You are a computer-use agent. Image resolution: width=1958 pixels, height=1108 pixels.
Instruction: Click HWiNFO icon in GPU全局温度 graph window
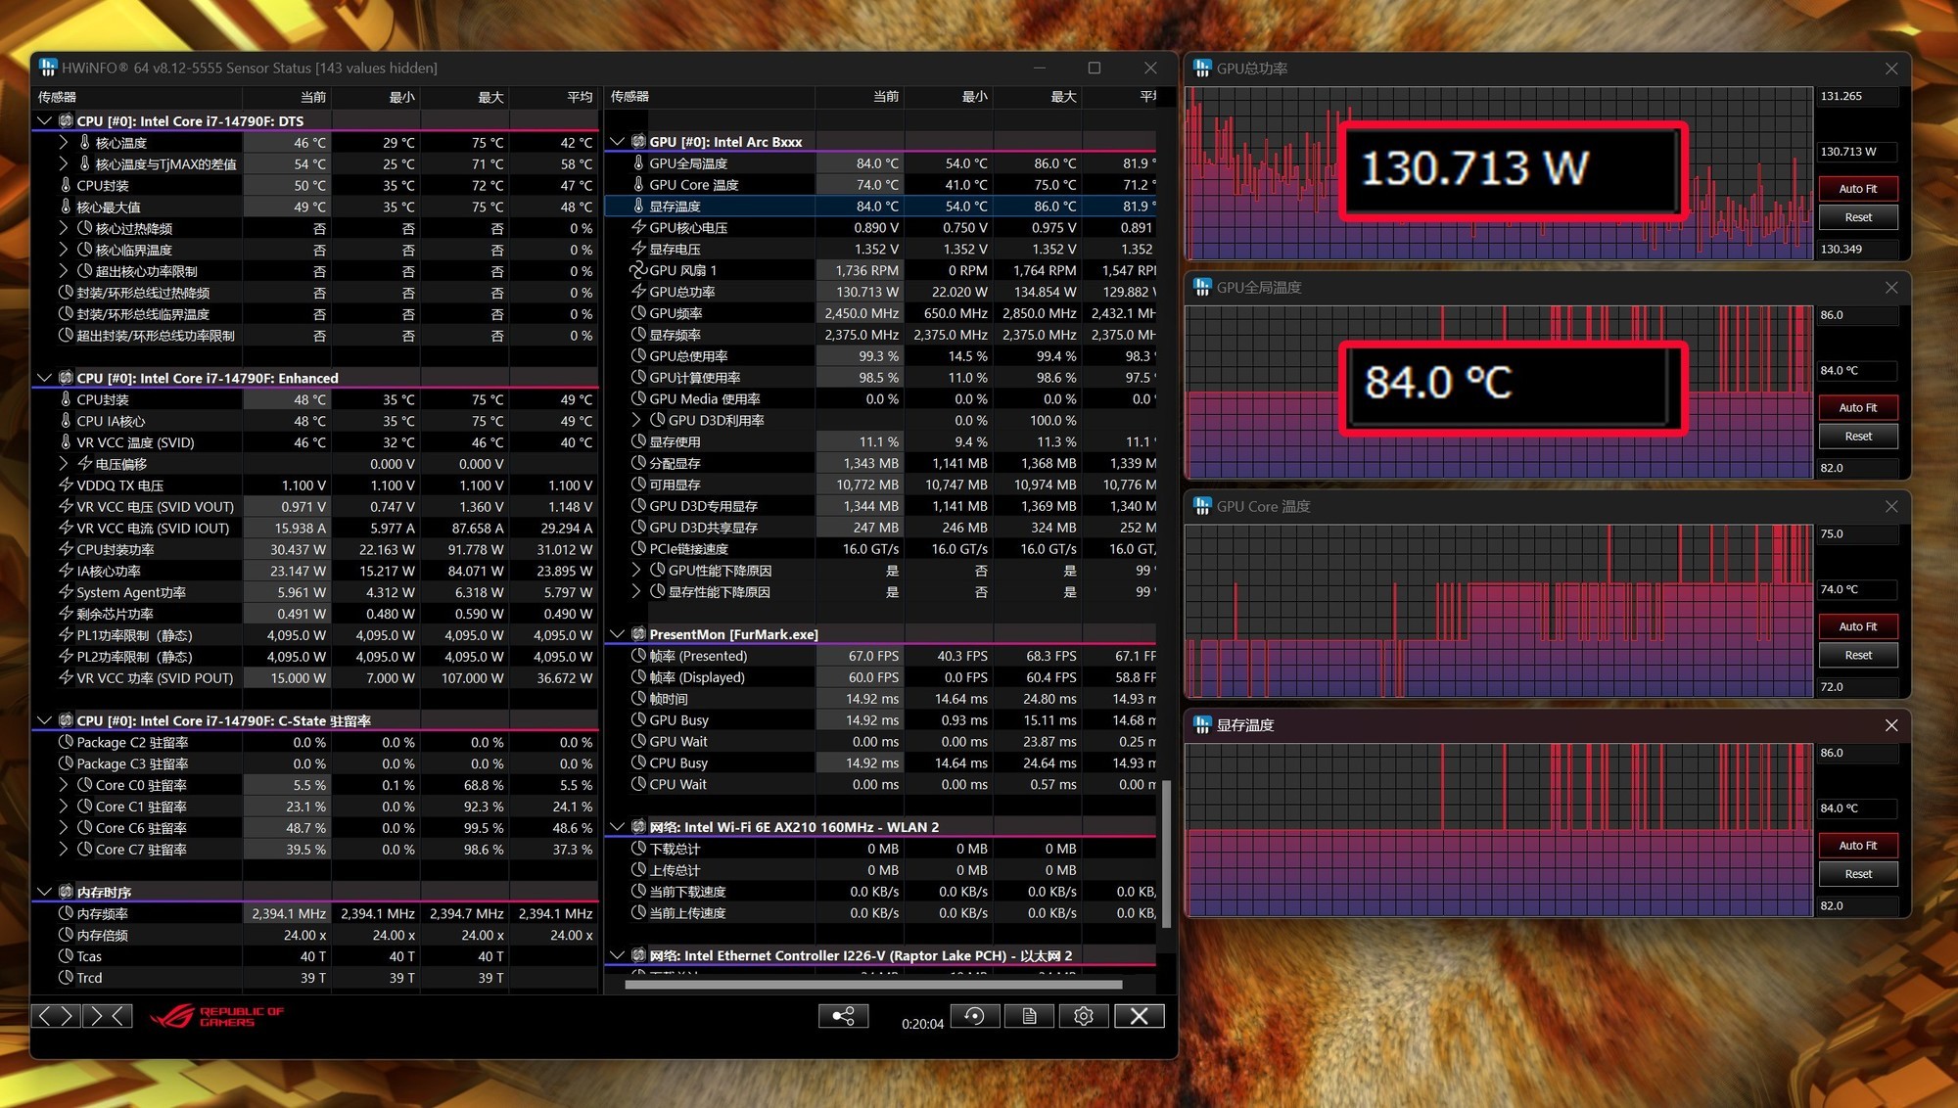tap(1202, 287)
